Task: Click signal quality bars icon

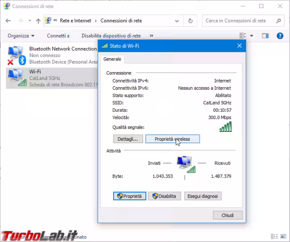Action: [x=225, y=127]
